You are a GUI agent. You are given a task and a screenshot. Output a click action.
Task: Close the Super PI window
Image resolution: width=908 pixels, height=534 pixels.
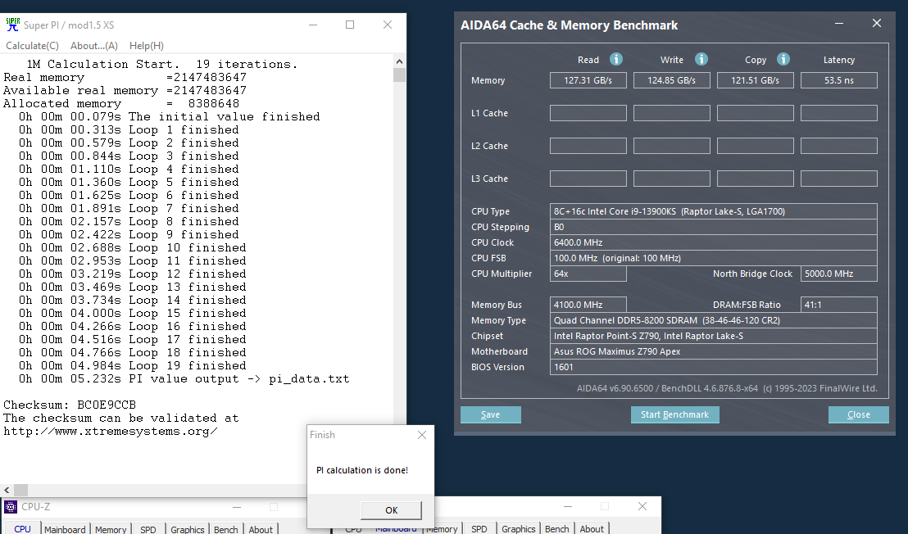pos(388,25)
